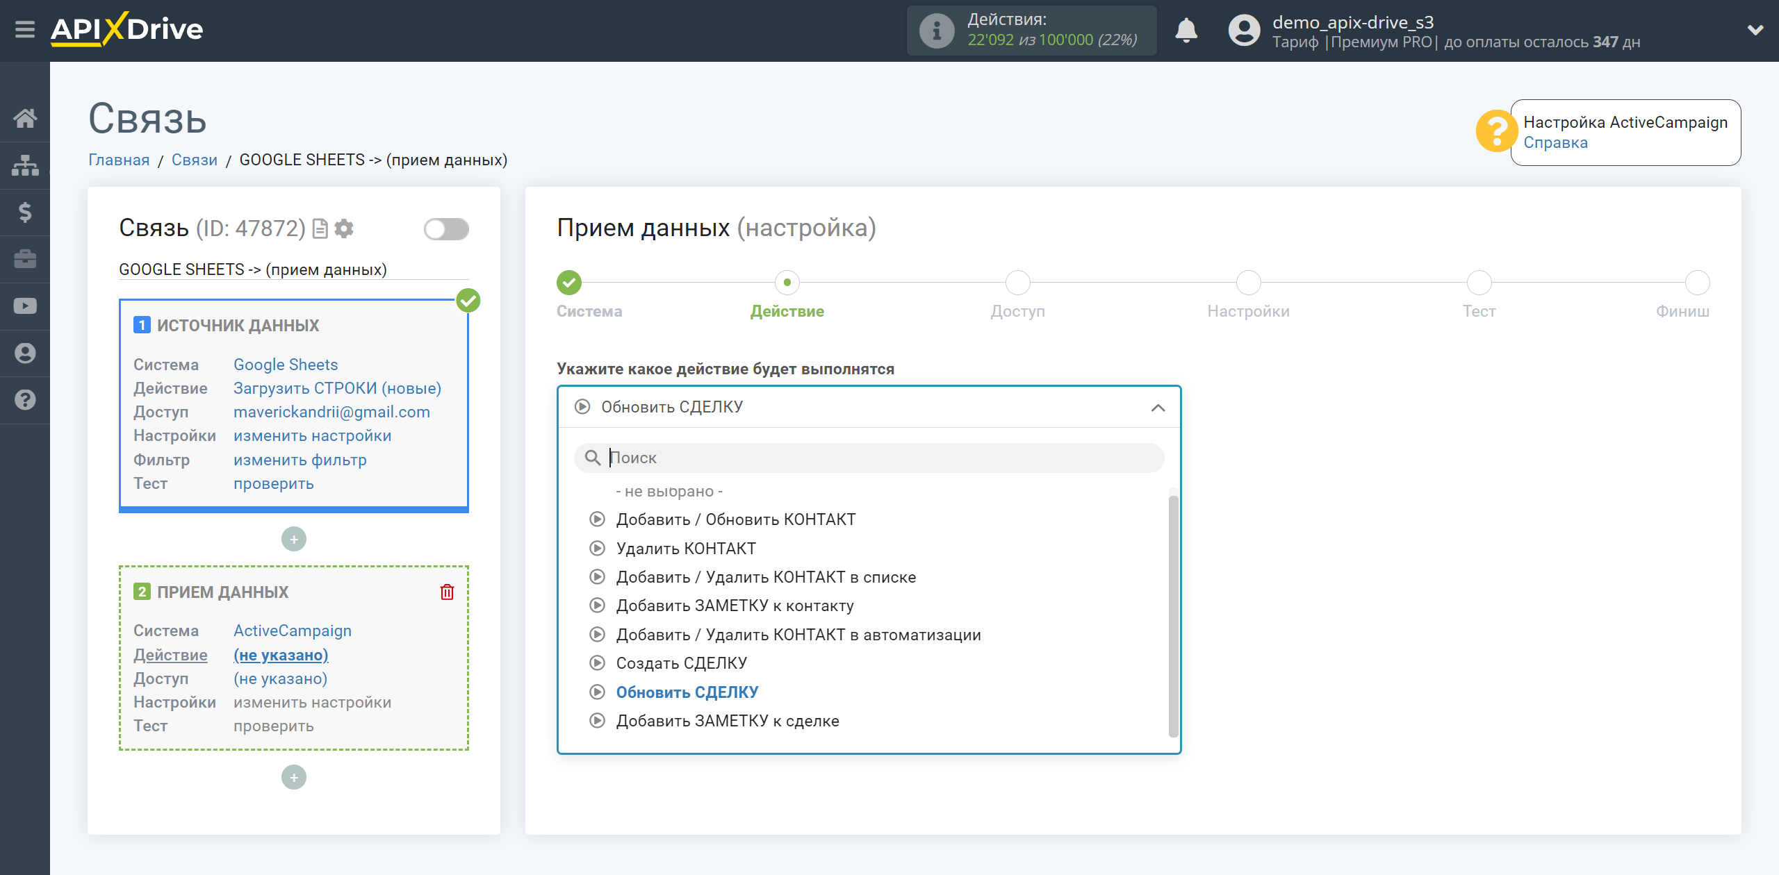
Task: Open the help question sidebar icon
Action: (x=25, y=400)
